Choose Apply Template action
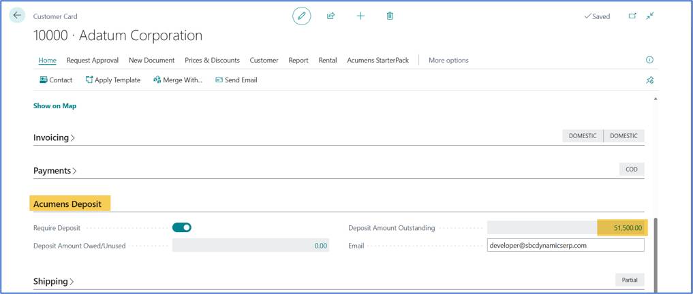This screenshot has height=294, width=693. coord(113,80)
